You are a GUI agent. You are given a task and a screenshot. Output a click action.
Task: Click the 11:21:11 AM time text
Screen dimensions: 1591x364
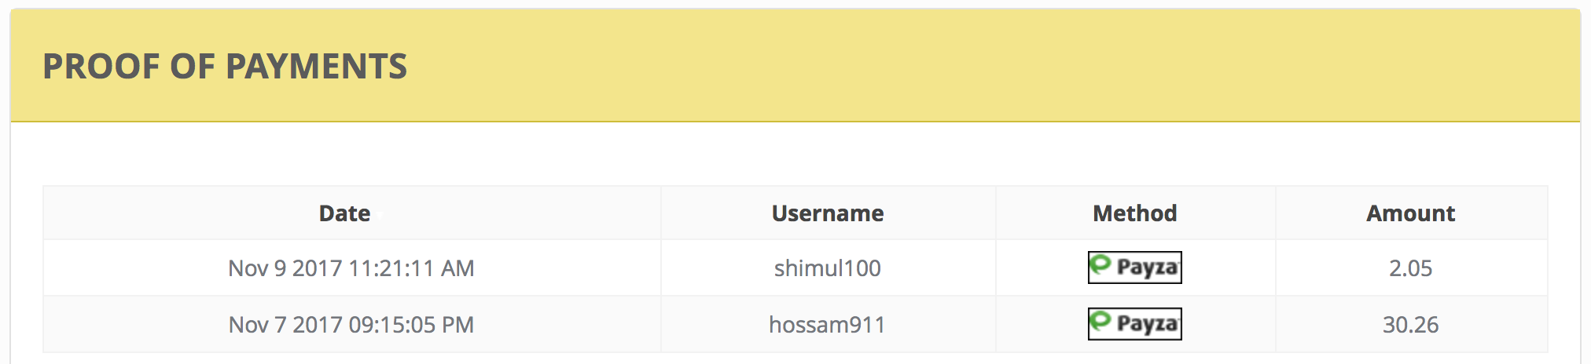coord(411,268)
